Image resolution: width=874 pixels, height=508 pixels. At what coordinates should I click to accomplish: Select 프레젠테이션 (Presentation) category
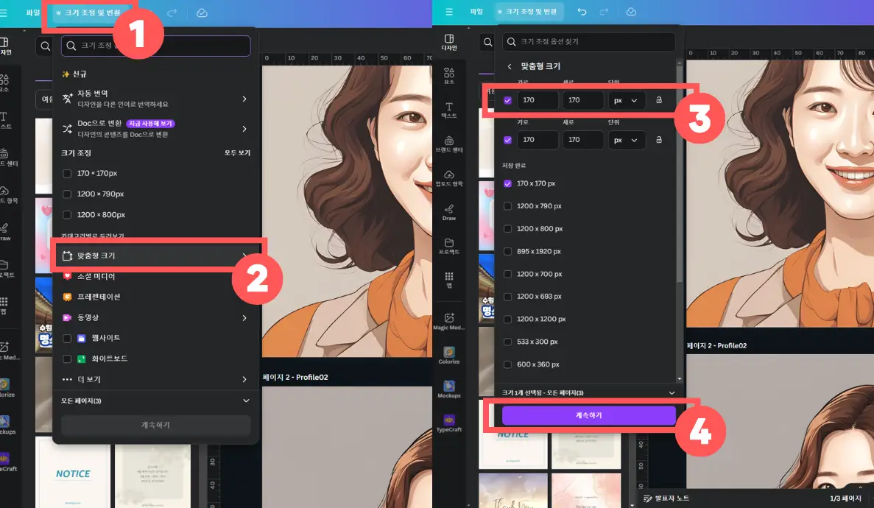tap(99, 297)
